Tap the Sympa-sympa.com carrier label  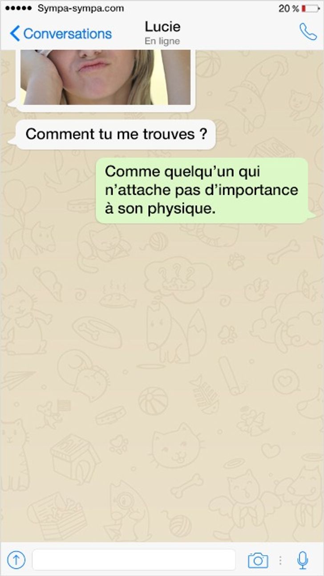point(81,8)
